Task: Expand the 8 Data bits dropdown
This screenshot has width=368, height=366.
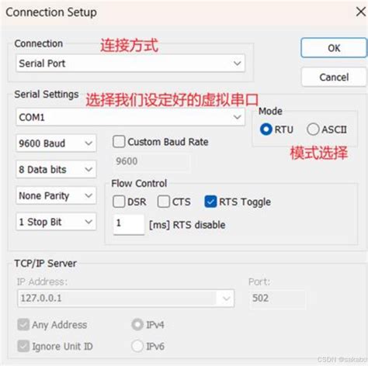Action: pos(56,170)
